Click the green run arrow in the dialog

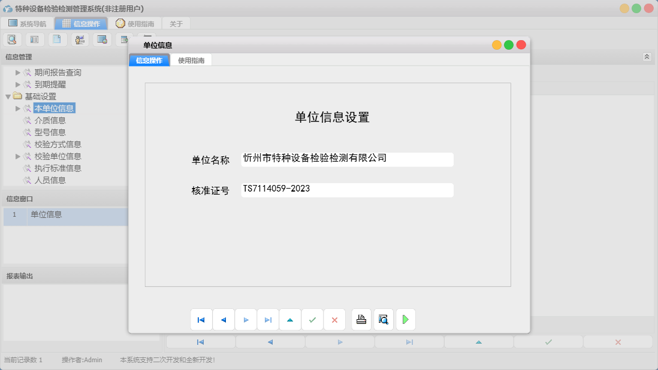pyautogui.click(x=405, y=319)
